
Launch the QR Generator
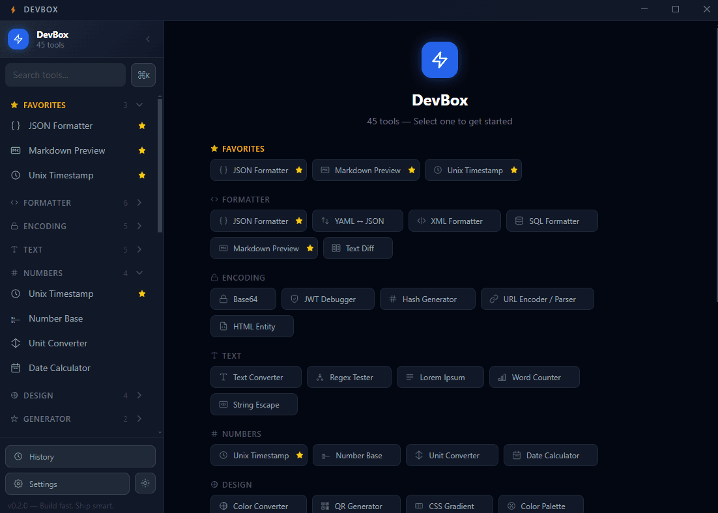point(356,505)
